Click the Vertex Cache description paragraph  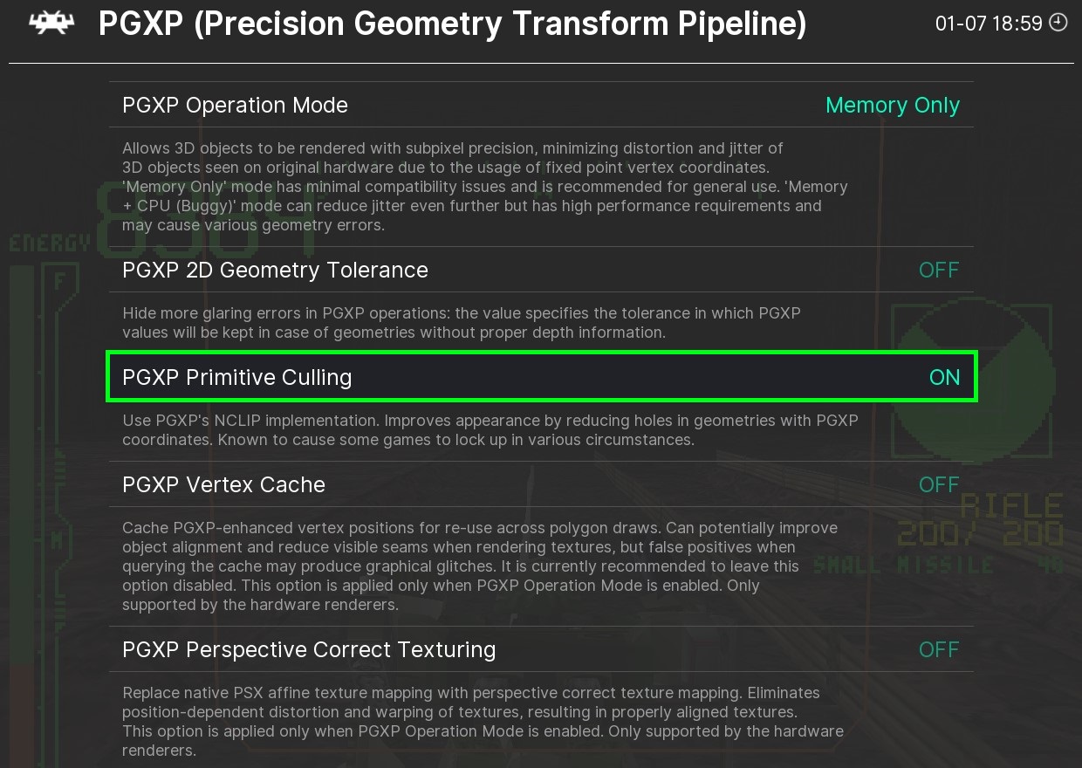coord(479,566)
